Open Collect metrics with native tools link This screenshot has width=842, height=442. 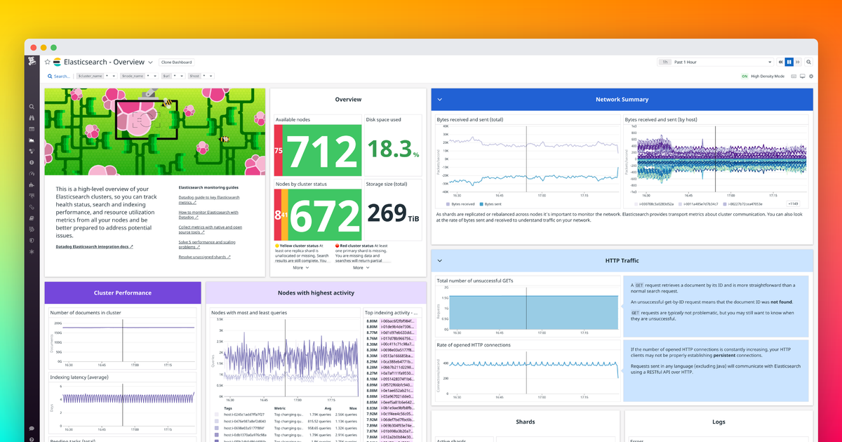[x=210, y=229]
